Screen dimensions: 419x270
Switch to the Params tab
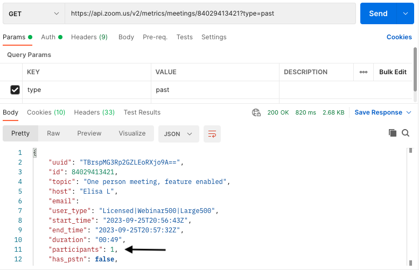point(17,37)
